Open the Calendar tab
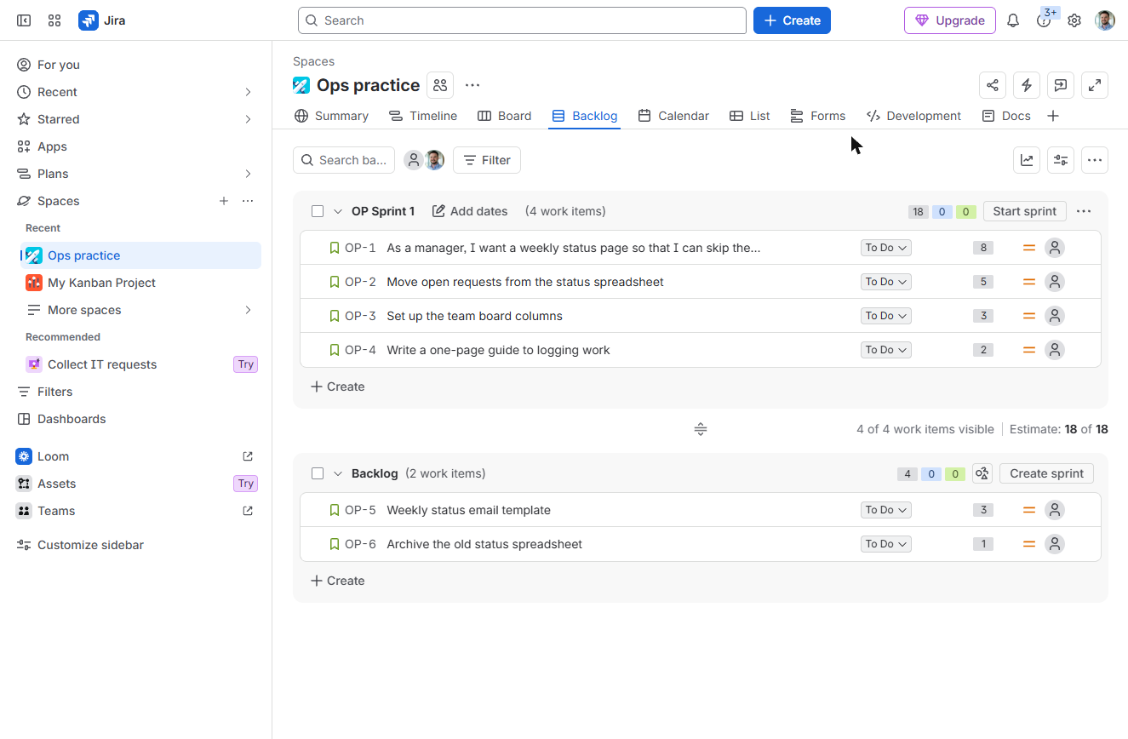This screenshot has height=739, width=1128. point(673,116)
